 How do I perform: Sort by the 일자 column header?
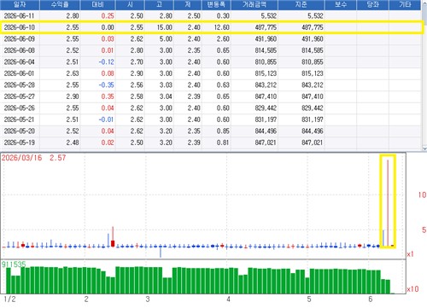[20, 4]
